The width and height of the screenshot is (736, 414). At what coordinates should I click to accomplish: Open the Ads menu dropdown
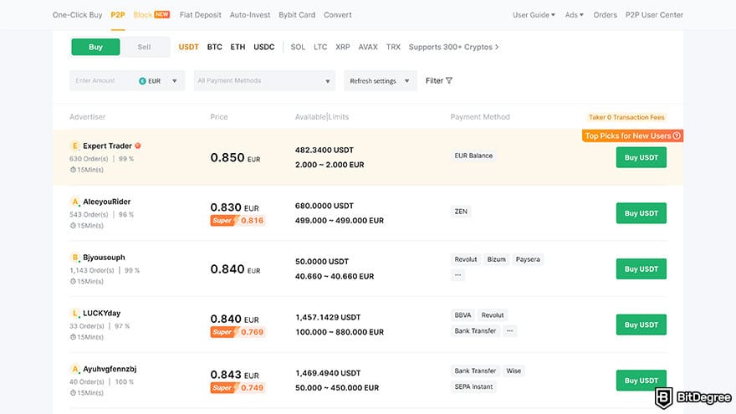[x=574, y=15]
